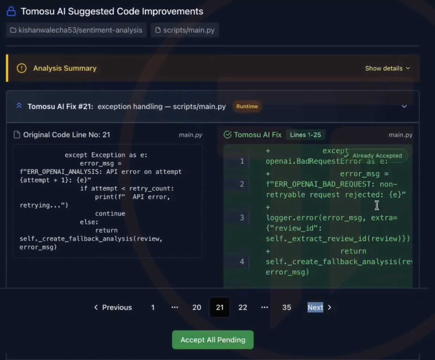Click the warning icon in Analysis Summary
Screen dimensions: 435x360
pos(21,68)
